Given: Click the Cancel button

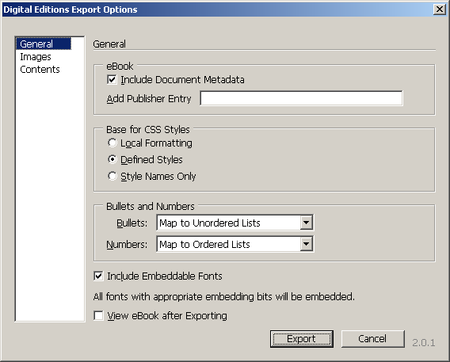Looking at the screenshot, I should coord(373,339).
